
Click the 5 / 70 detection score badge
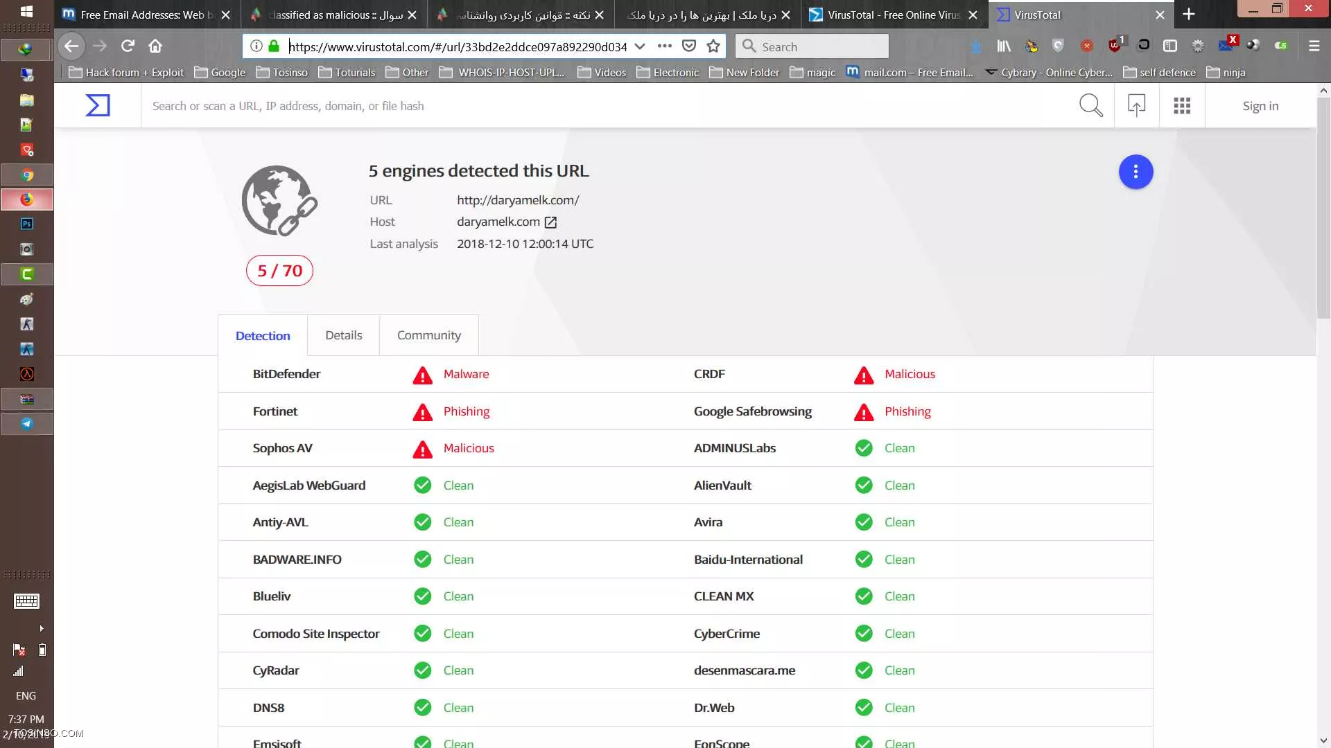click(x=279, y=271)
